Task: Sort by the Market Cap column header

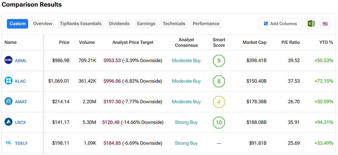Action: tap(254, 42)
